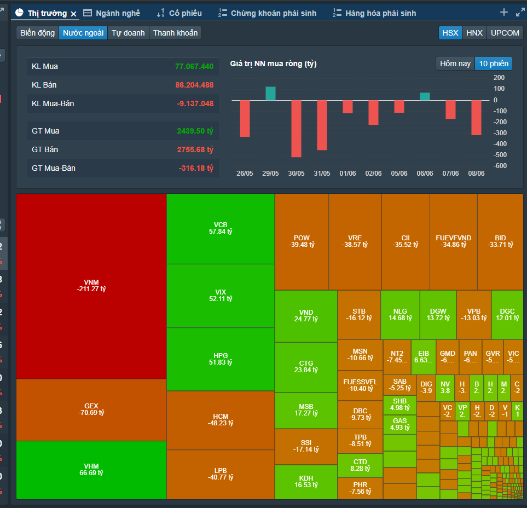Click the Hàng hóa phái sinh list icon
This screenshot has height=508, width=527.
[x=337, y=13]
